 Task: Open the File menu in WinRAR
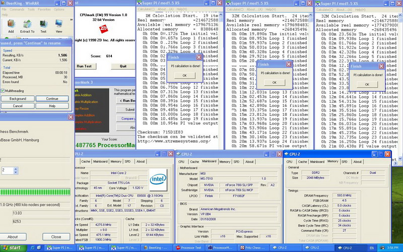click(x=4, y=9)
